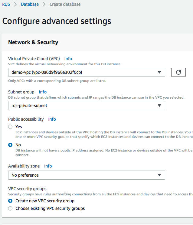The image size is (193, 225).
Task: Open Info next to Virtual Private Cloud
Action: [68, 59]
